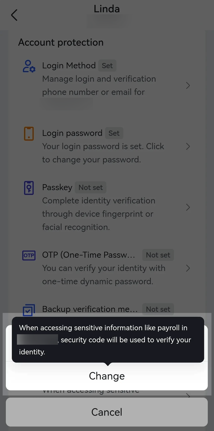Open the OTP settings via its chevron
The image size is (214, 431).
(x=188, y=268)
